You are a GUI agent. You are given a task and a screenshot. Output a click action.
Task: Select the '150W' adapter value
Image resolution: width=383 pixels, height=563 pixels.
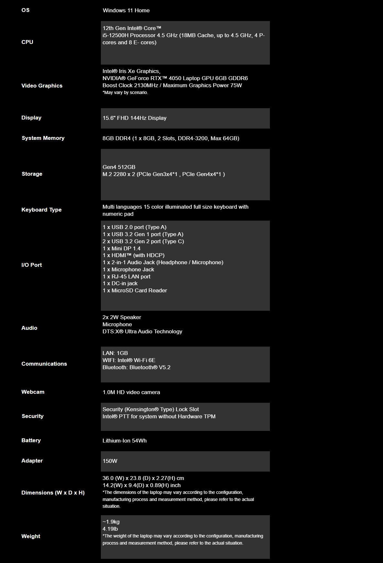[110, 461]
